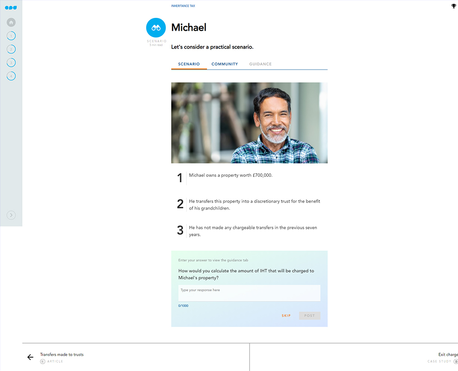Select module 3 in left navigation
The height and width of the screenshot is (371, 458).
[11, 62]
